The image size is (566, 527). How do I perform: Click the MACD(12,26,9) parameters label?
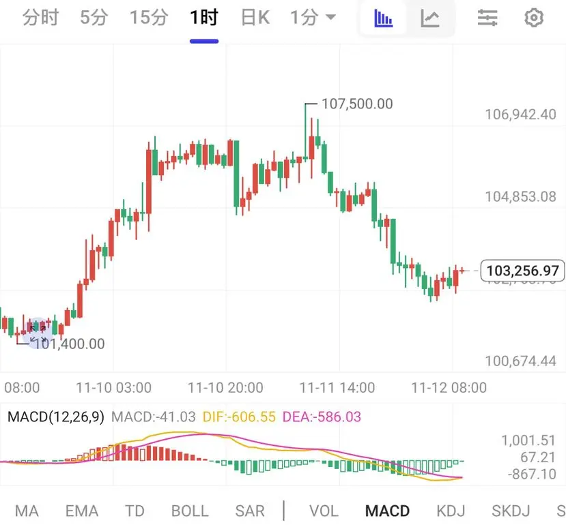(55, 417)
